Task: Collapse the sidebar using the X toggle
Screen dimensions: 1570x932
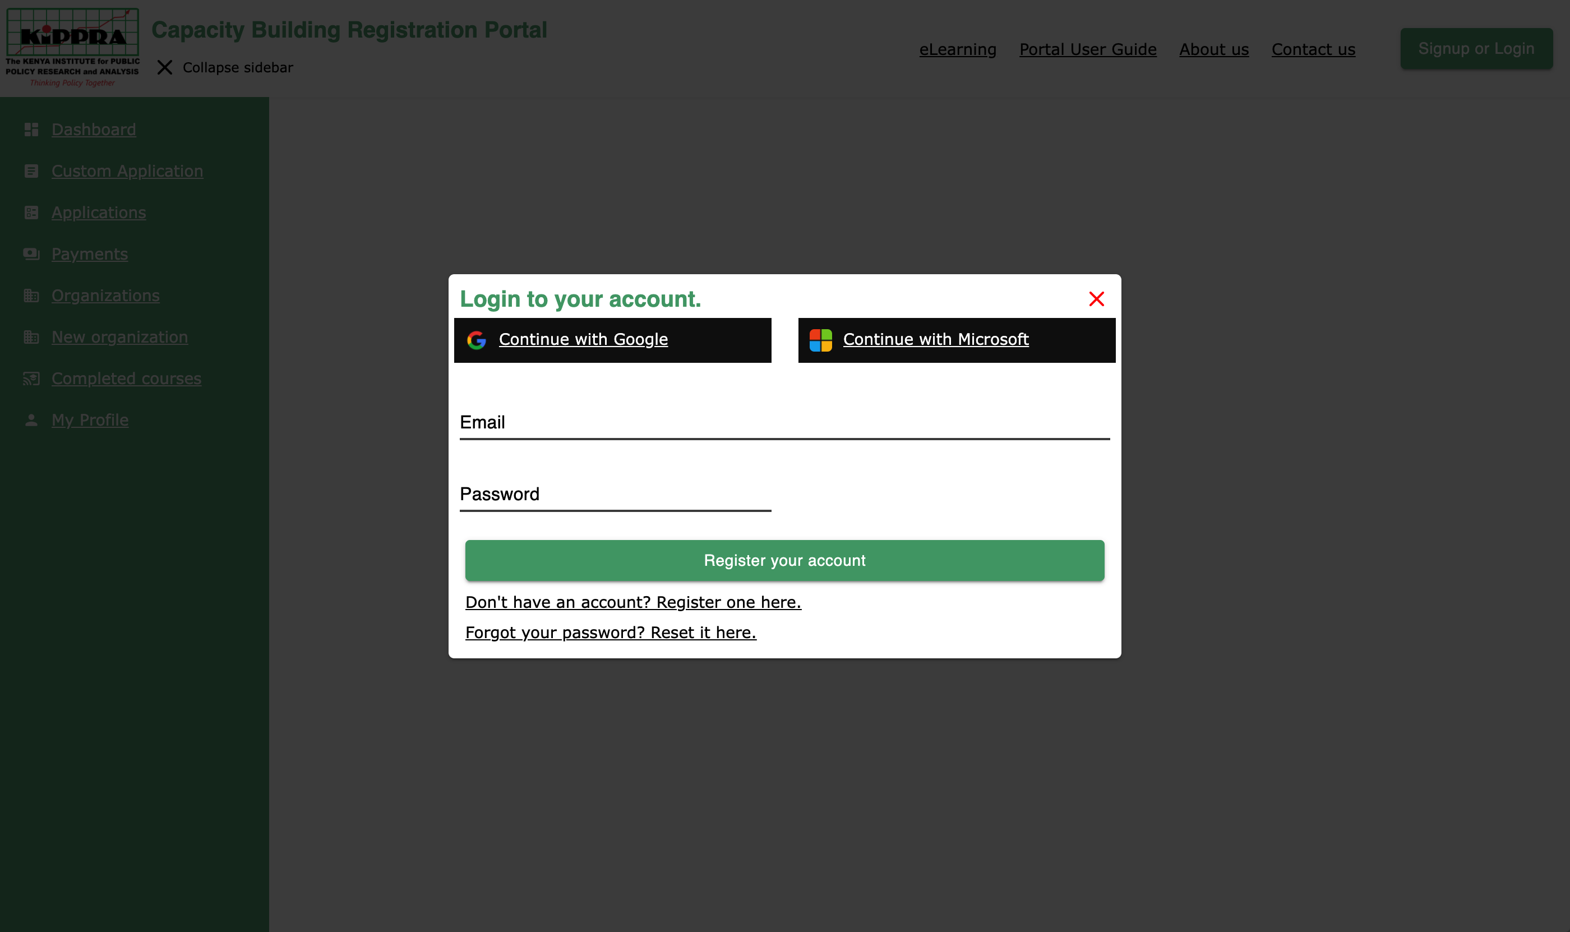Action: click(164, 67)
